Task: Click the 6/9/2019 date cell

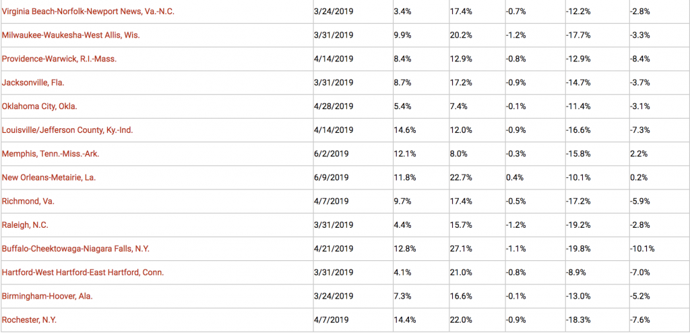Action: (332, 178)
